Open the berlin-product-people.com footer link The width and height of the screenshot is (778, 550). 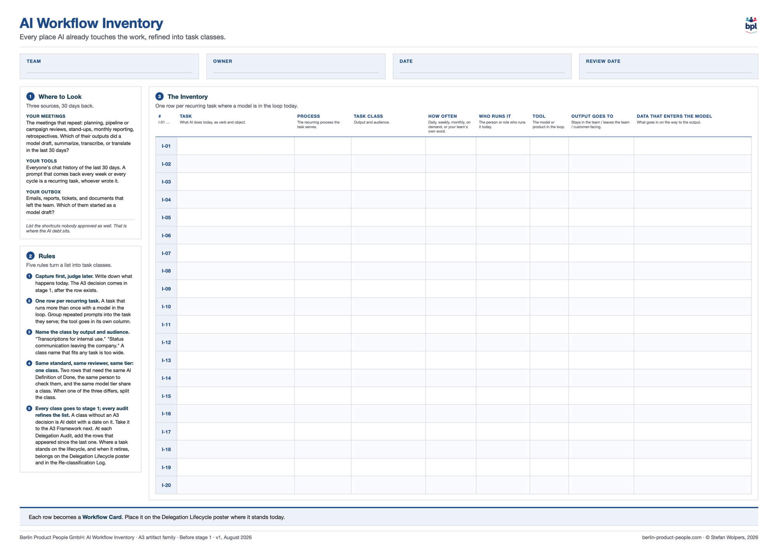coord(672,538)
